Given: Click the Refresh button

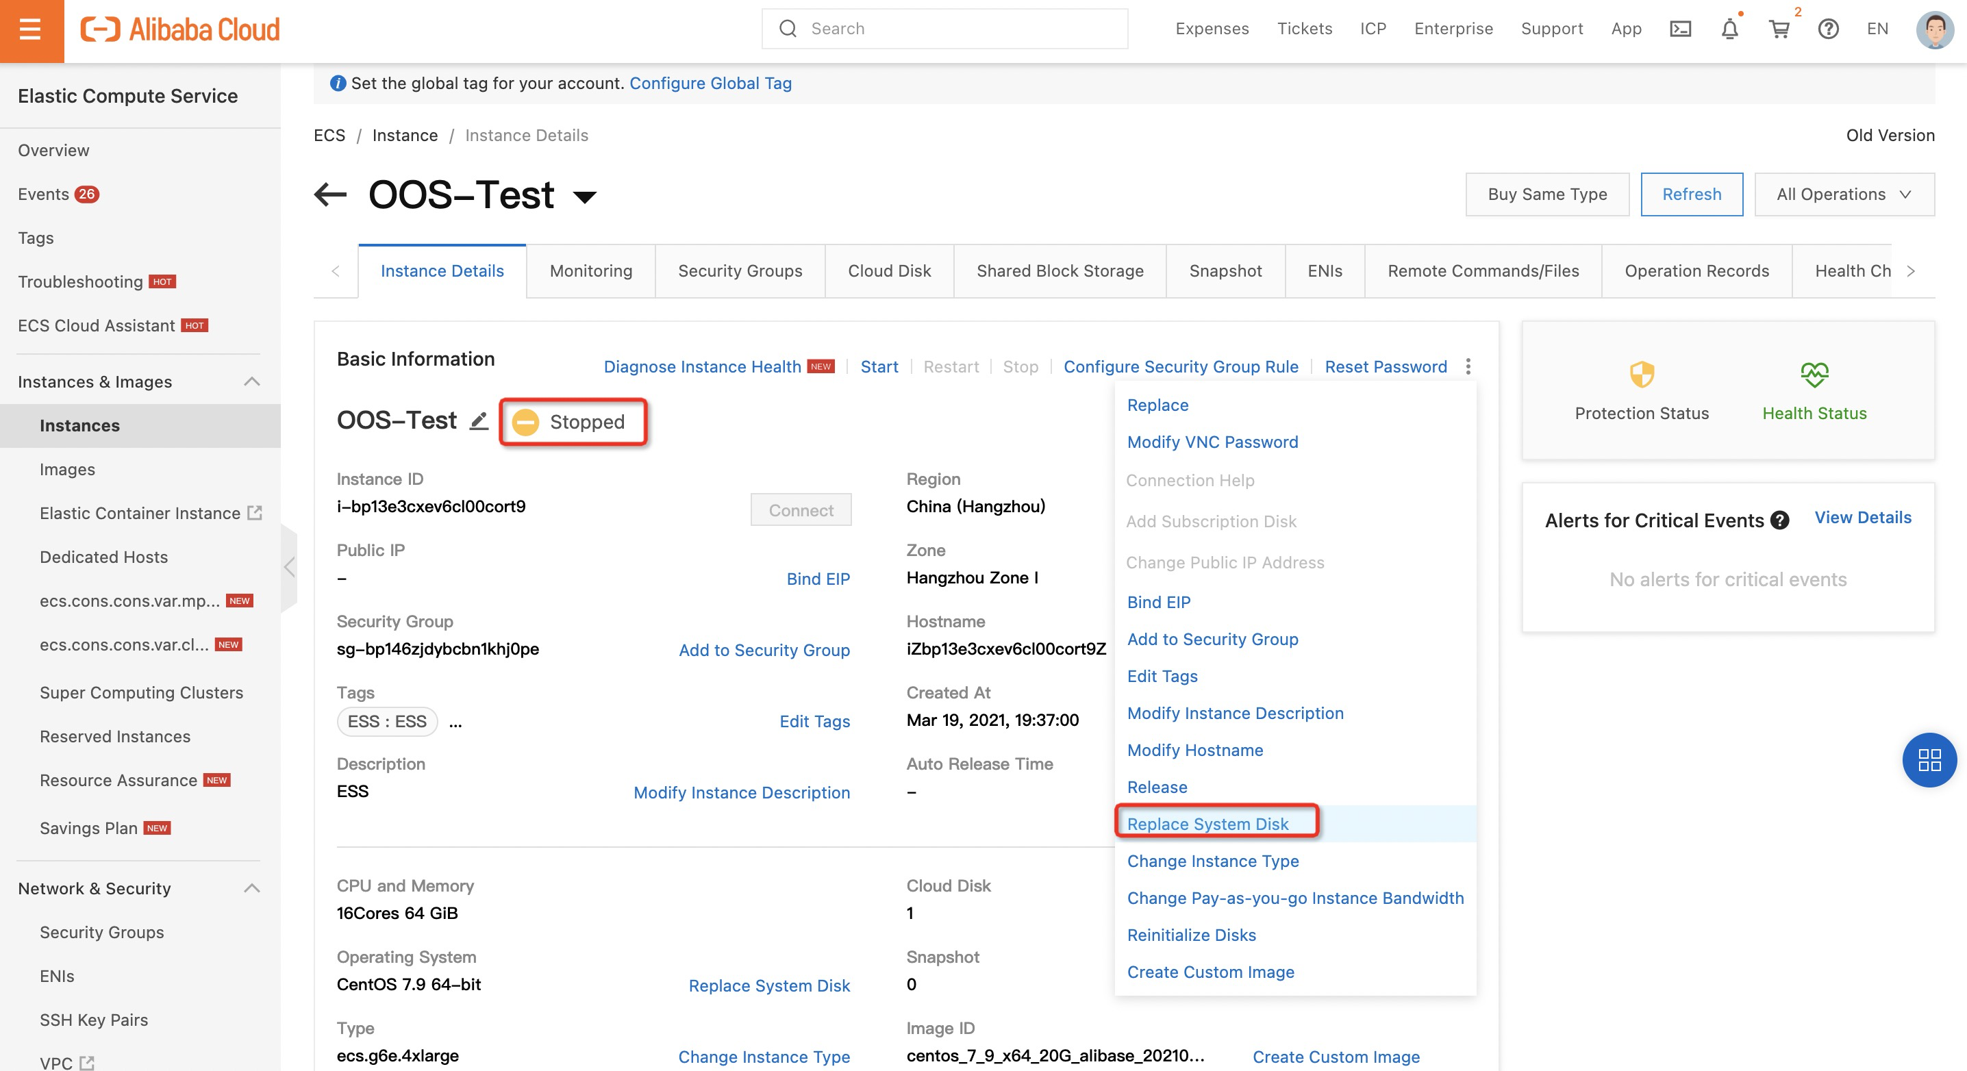Looking at the screenshot, I should [x=1692, y=194].
